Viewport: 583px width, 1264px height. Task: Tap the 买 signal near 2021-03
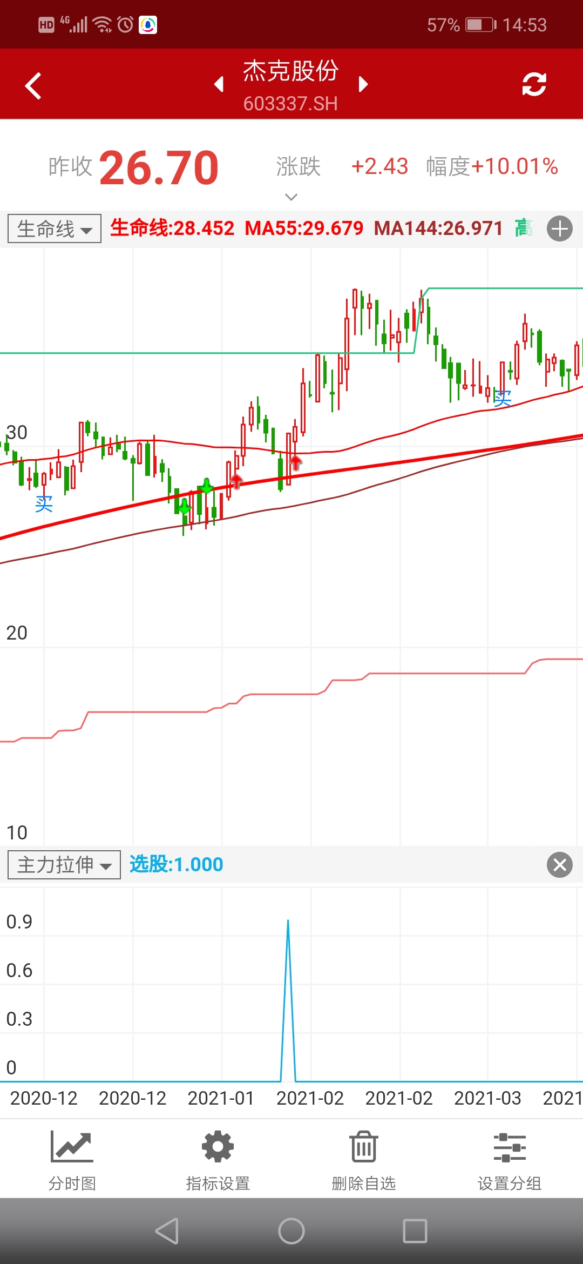[x=502, y=399]
